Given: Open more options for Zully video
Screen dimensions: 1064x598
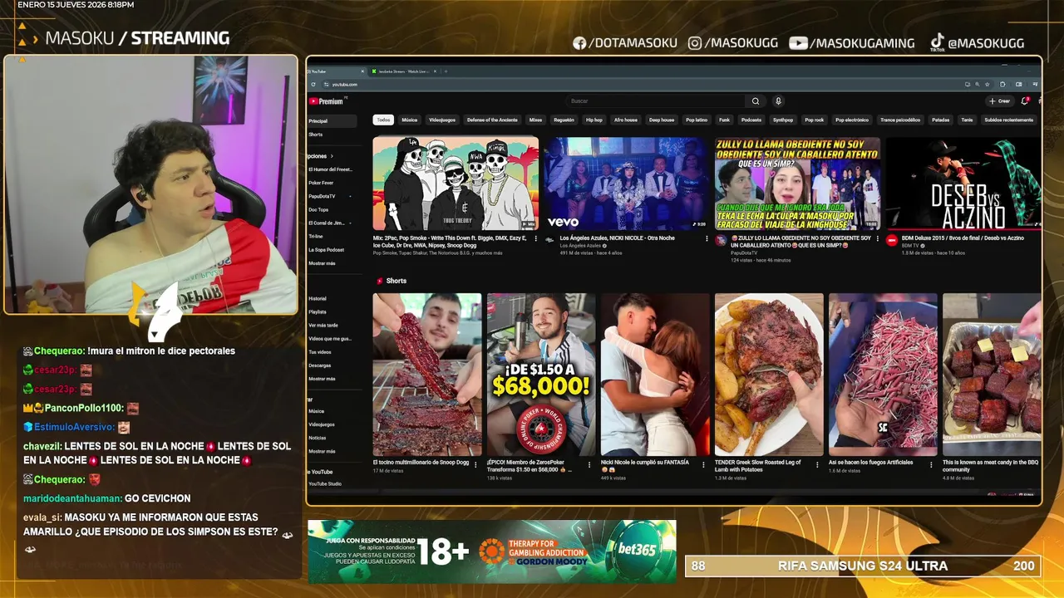Looking at the screenshot, I should tap(878, 238).
